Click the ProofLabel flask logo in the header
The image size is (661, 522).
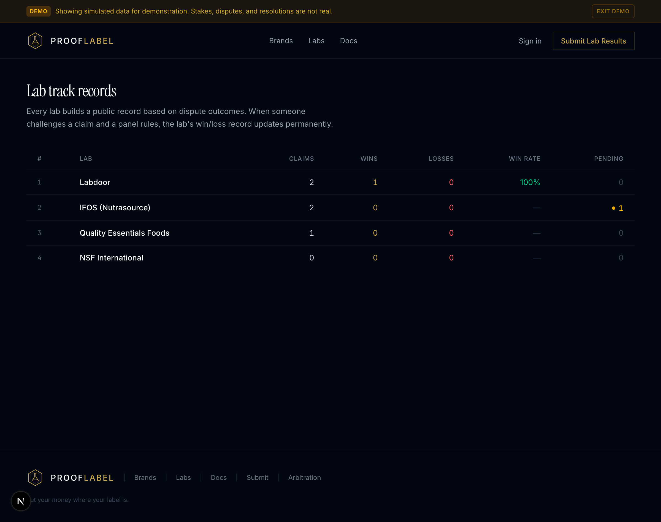(35, 40)
